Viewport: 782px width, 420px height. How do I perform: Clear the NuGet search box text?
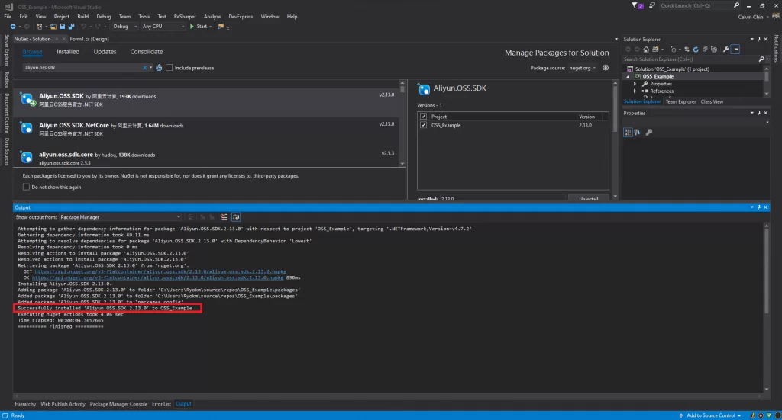click(144, 68)
